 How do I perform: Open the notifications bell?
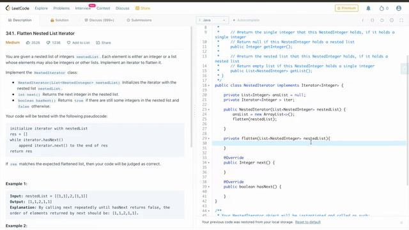click(x=368, y=8)
